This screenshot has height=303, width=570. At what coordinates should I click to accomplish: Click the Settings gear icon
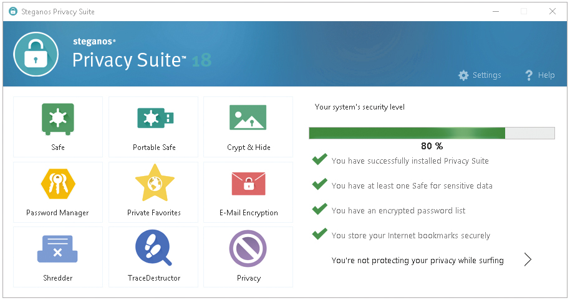coord(463,75)
